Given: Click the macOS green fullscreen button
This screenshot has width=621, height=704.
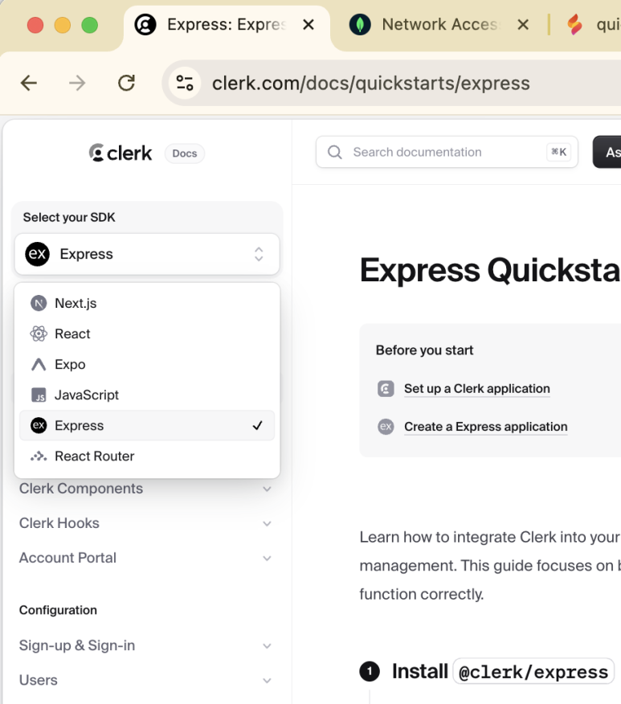Looking at the screenshot, I should tap(90, 25).
